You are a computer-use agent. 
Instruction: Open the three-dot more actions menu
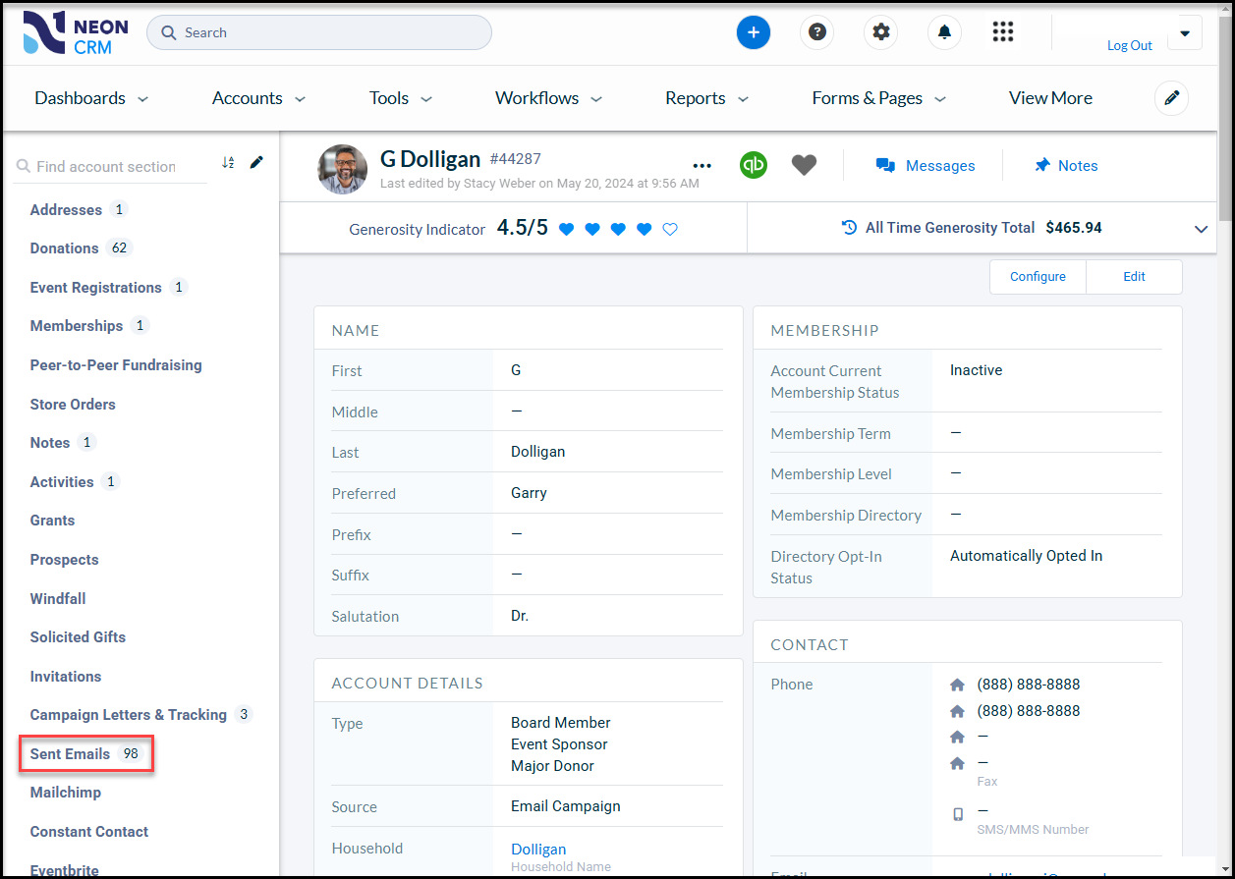(x=702, y=166)
